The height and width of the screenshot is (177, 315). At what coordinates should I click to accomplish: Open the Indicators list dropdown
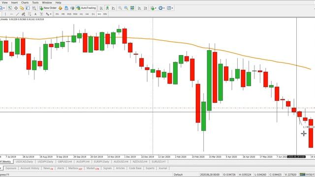153,8
